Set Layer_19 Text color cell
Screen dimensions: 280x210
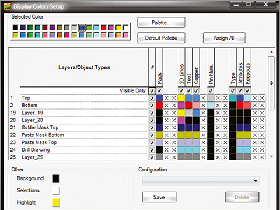coord(188,113)
